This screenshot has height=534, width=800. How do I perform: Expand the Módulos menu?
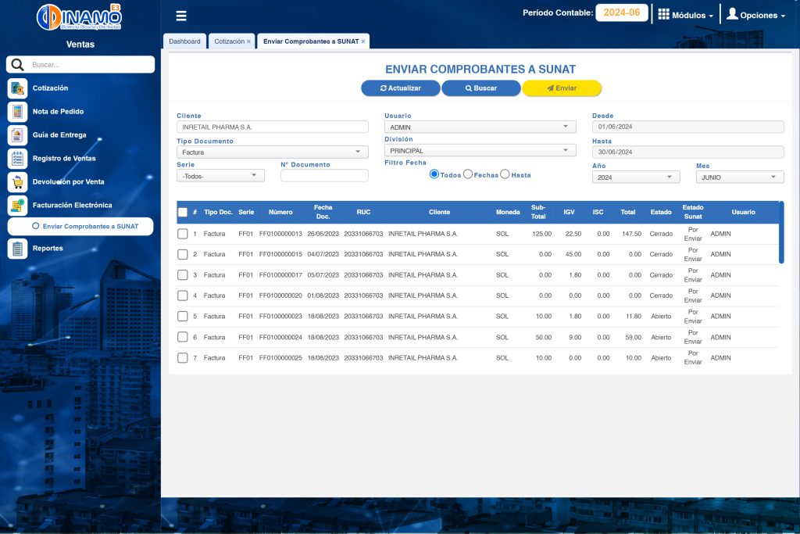685,15
